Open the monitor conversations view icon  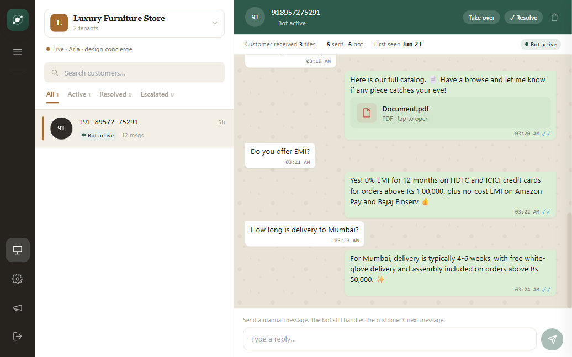(x=18, y=250)
